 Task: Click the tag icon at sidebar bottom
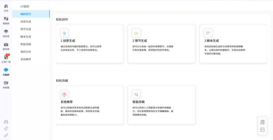[6, 129]
